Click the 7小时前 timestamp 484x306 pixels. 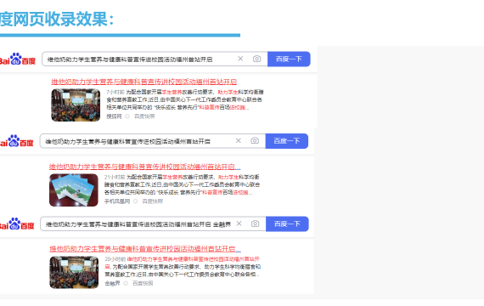tap(115, 92)
